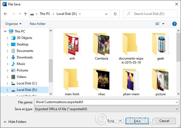181x128 pixels.
Task: Select This PC in the address path
Action: coord(45,14)
